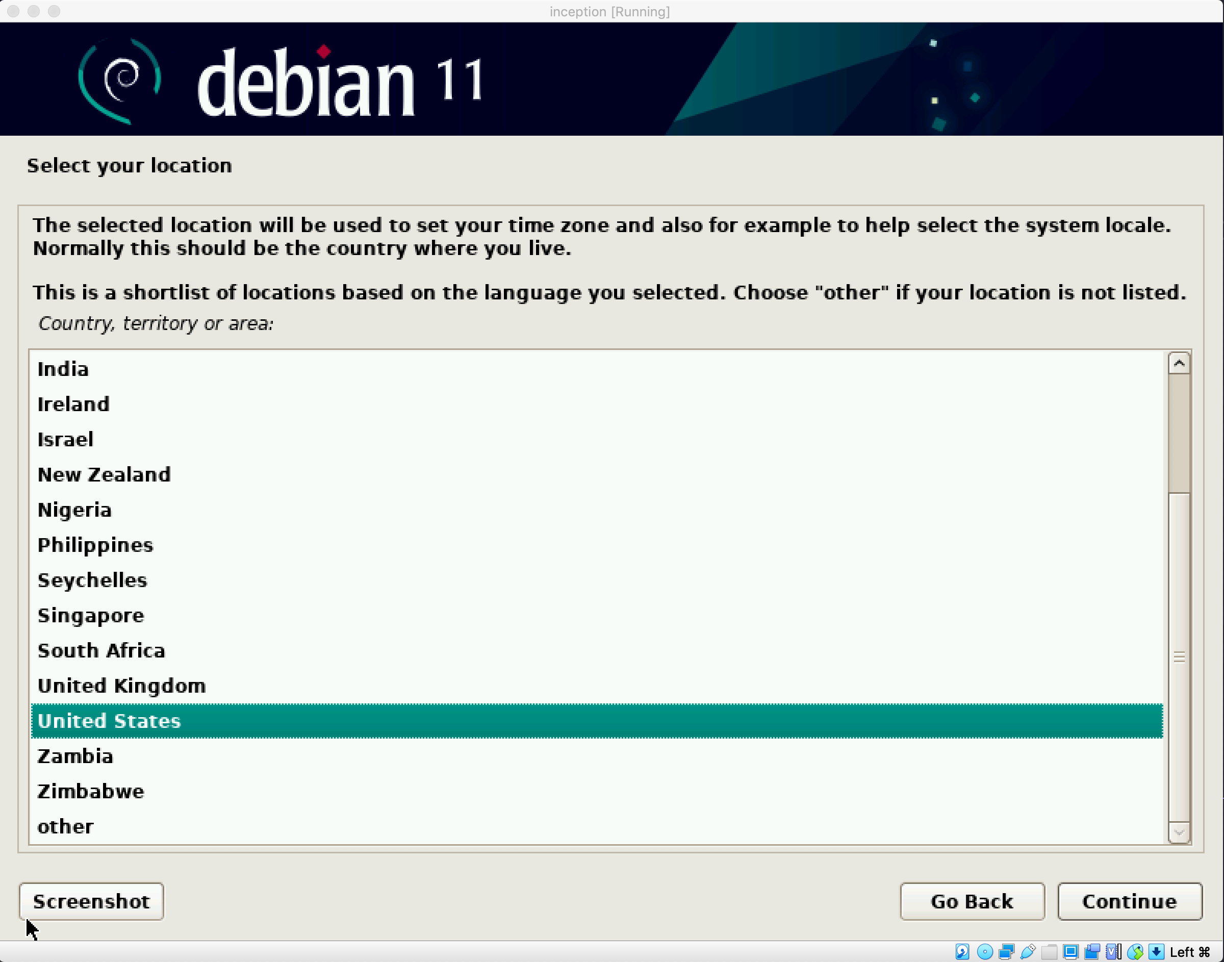Click the Screenshot button
The width and height of the screenshot is (1224, 962).
[91, 901]
